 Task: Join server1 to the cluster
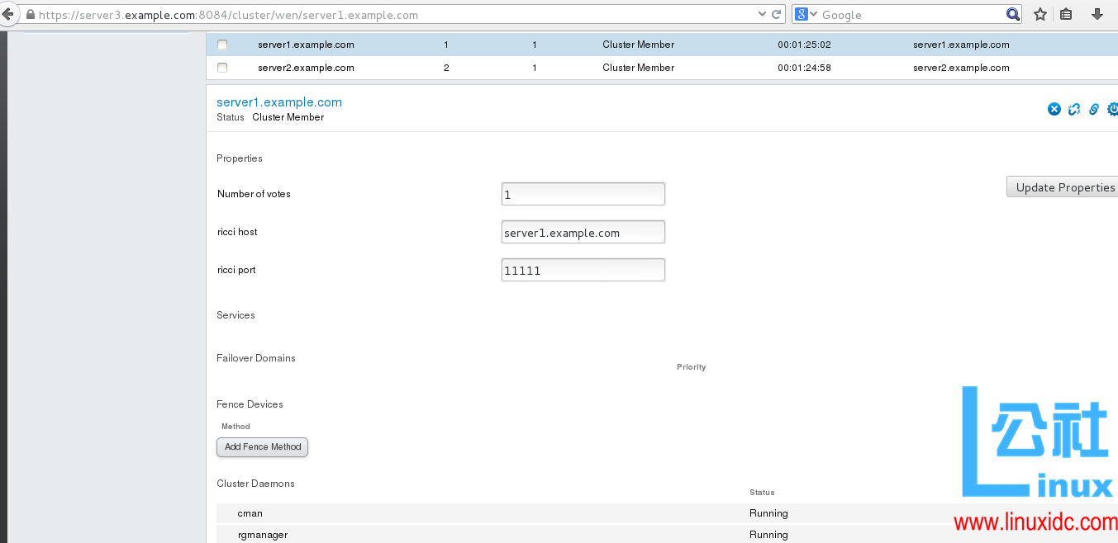tap(1093, 108)
